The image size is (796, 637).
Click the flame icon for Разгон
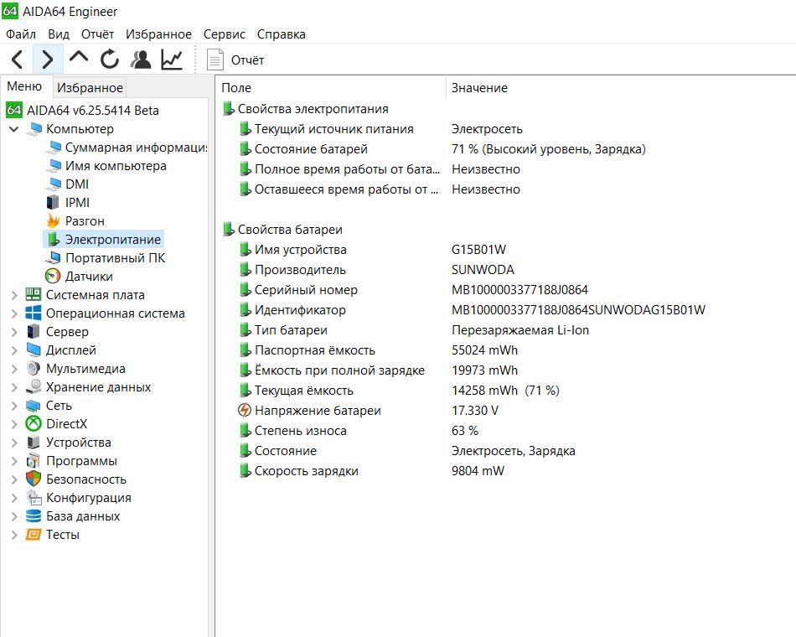click(53, 220)
